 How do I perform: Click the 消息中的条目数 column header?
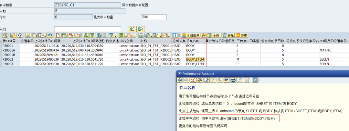click(273, 41)
